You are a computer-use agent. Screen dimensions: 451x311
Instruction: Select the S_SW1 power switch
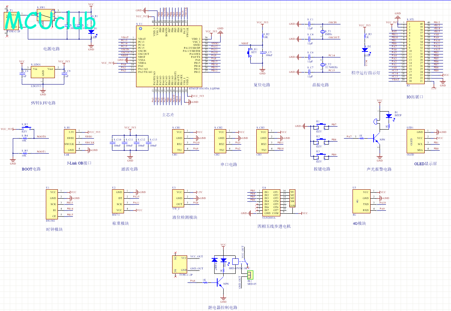click(x=45, y=15)
